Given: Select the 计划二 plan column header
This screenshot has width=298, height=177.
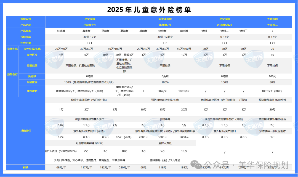Looking at the screenshot, I should [224, 31].
